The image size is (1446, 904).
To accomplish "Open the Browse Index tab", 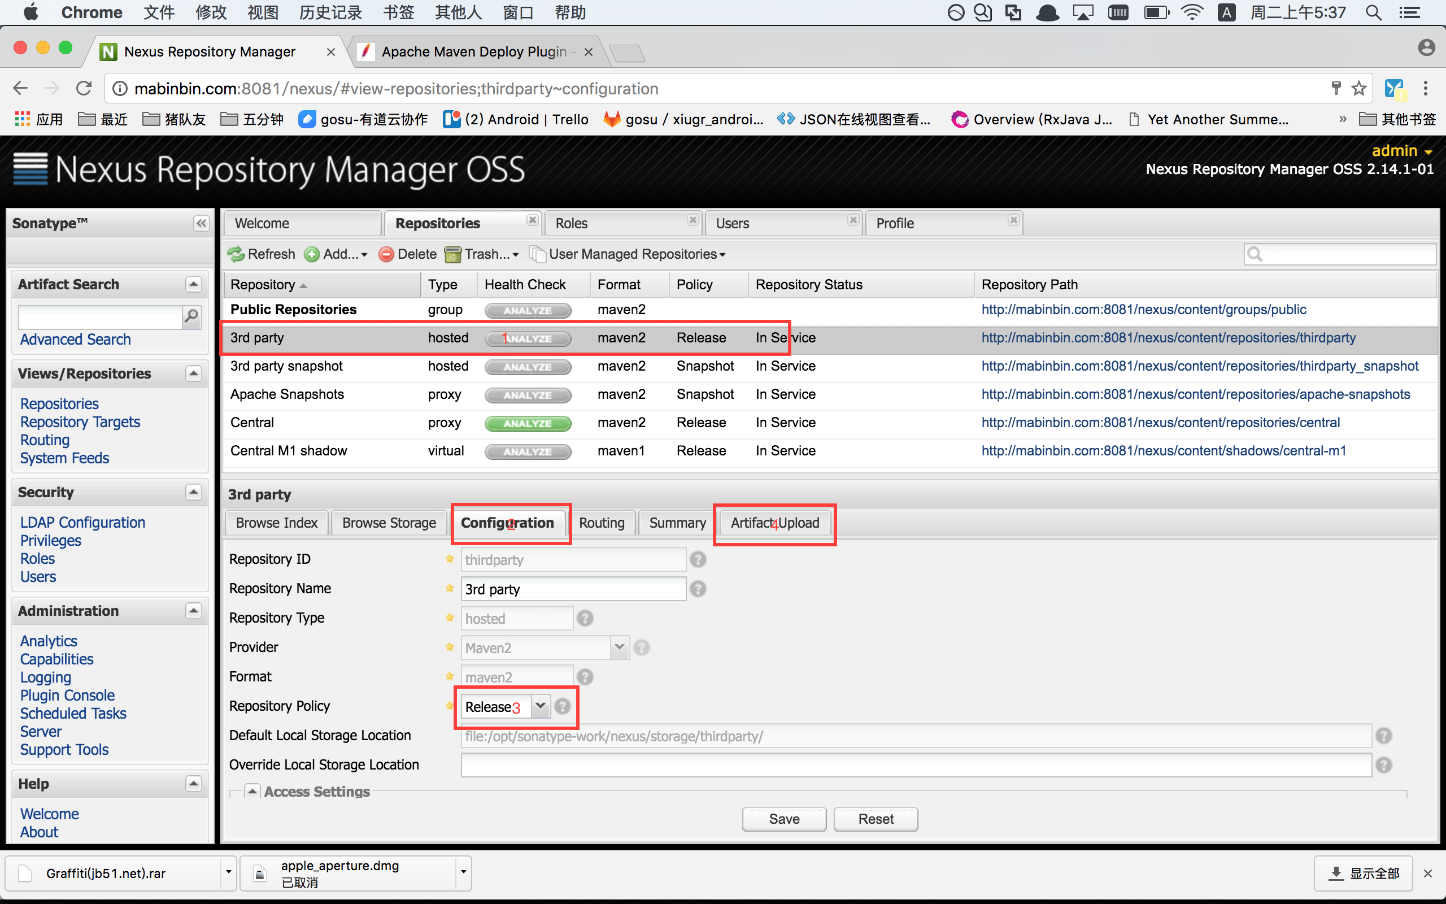I will point(277,523).
